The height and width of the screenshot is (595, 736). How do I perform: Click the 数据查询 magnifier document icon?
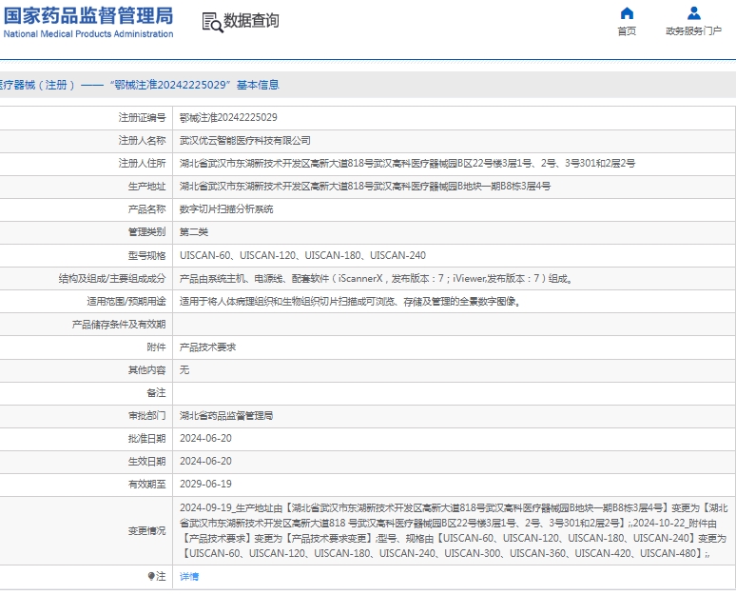click(212, 22)
